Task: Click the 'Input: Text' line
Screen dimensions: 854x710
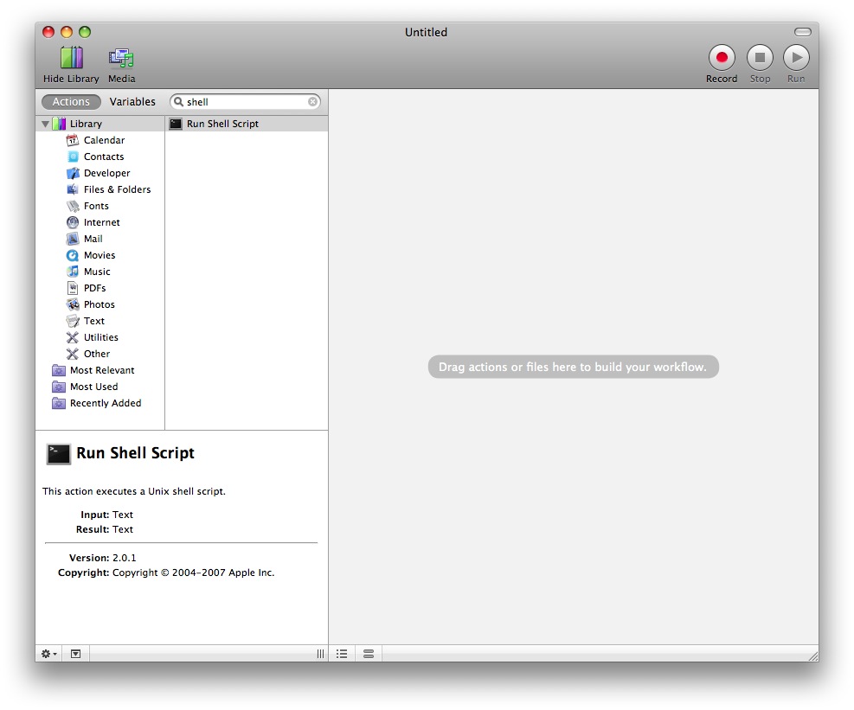Action: click(x=106, y=515)
